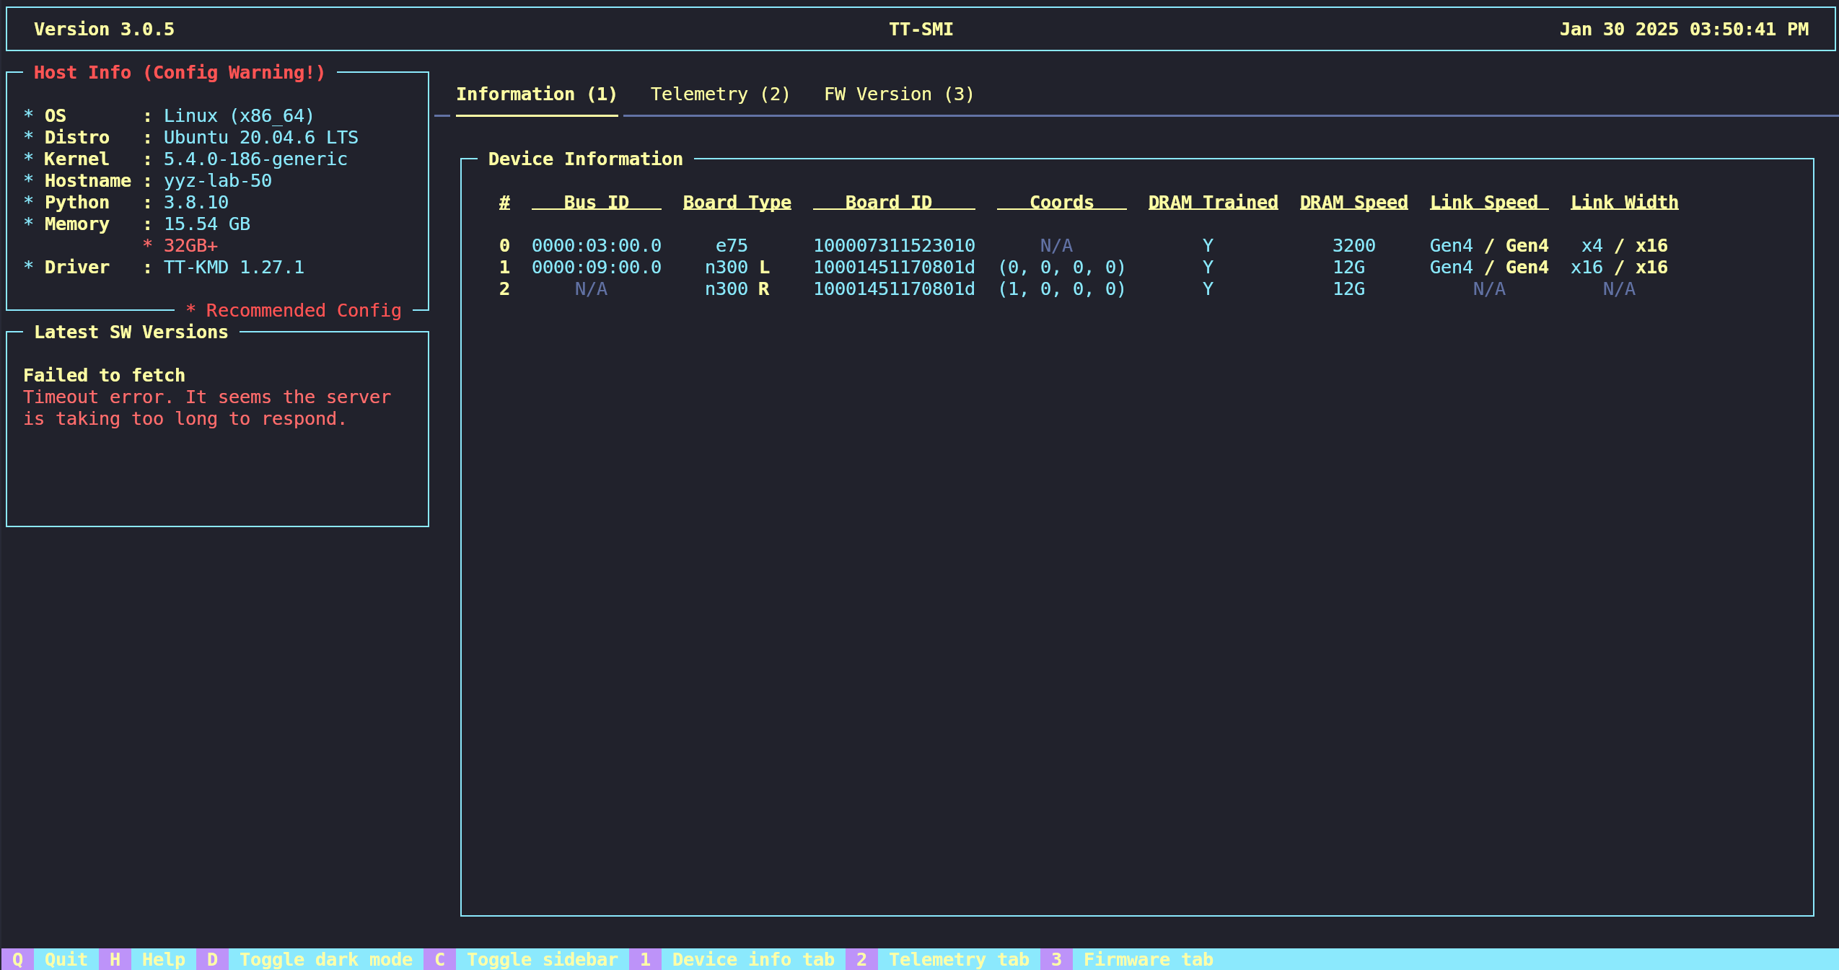Click the Board Type column header
Viewport: 1839px width, 970px height.
click(737, 203)
